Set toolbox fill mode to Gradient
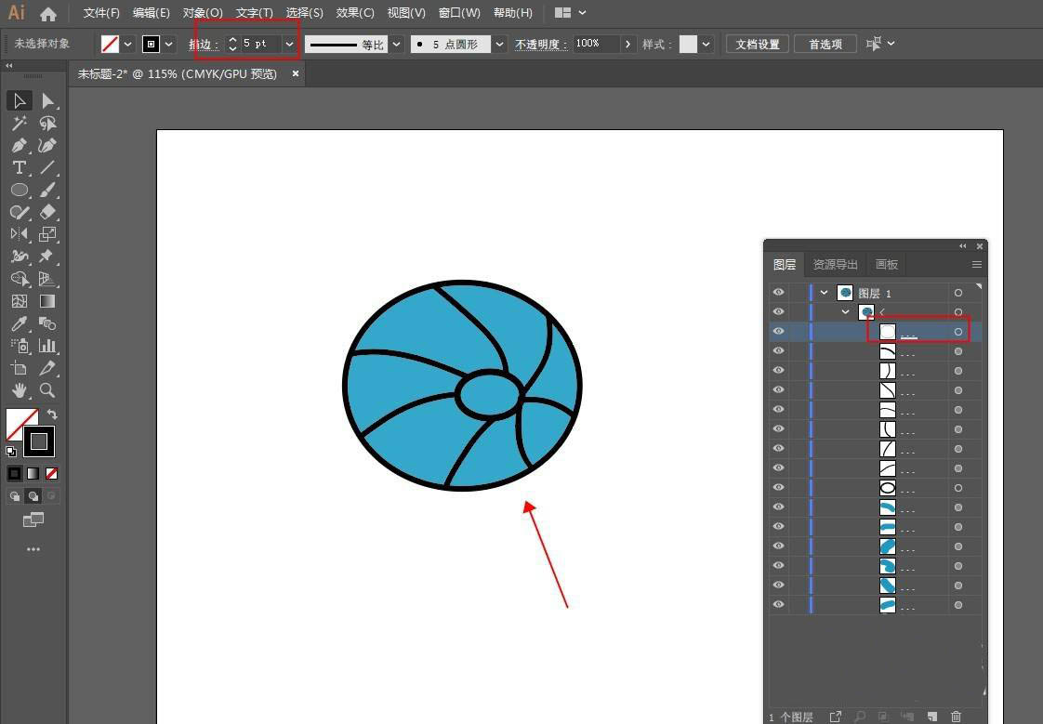The height and width of the screenshot is (724, 1043). tap(33, 473)
